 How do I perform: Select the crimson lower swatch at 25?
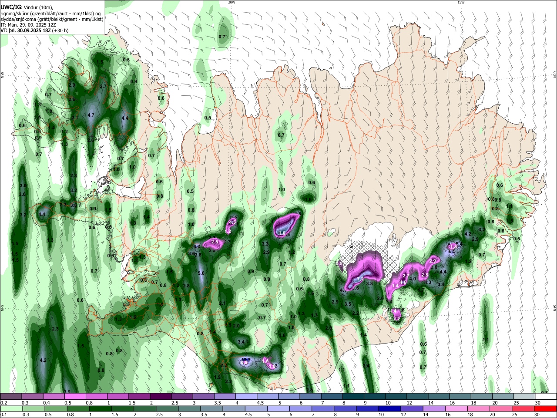click(x=523, y=408)
